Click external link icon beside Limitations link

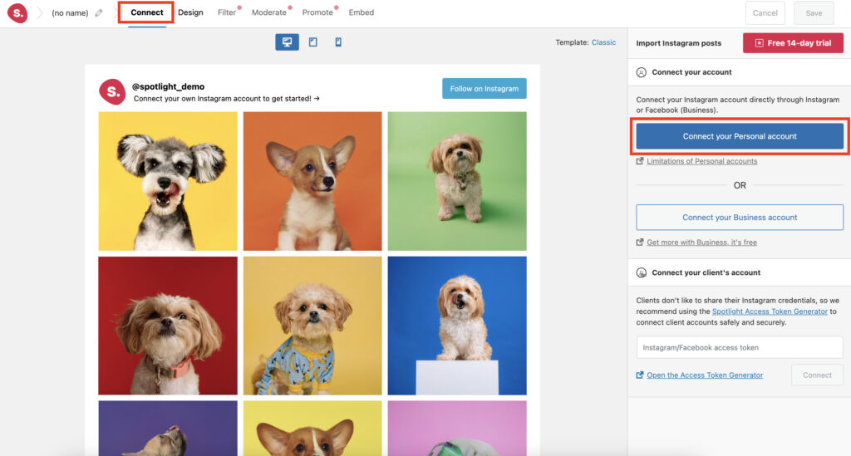click(640, 161)
